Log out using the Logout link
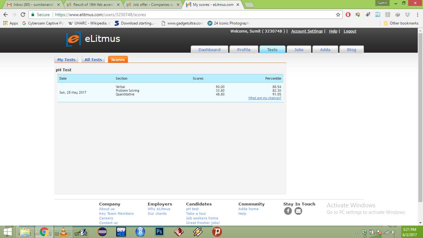 tap(350, 31)
